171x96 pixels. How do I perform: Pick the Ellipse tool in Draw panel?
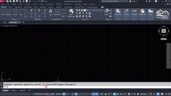click(25, 13)
